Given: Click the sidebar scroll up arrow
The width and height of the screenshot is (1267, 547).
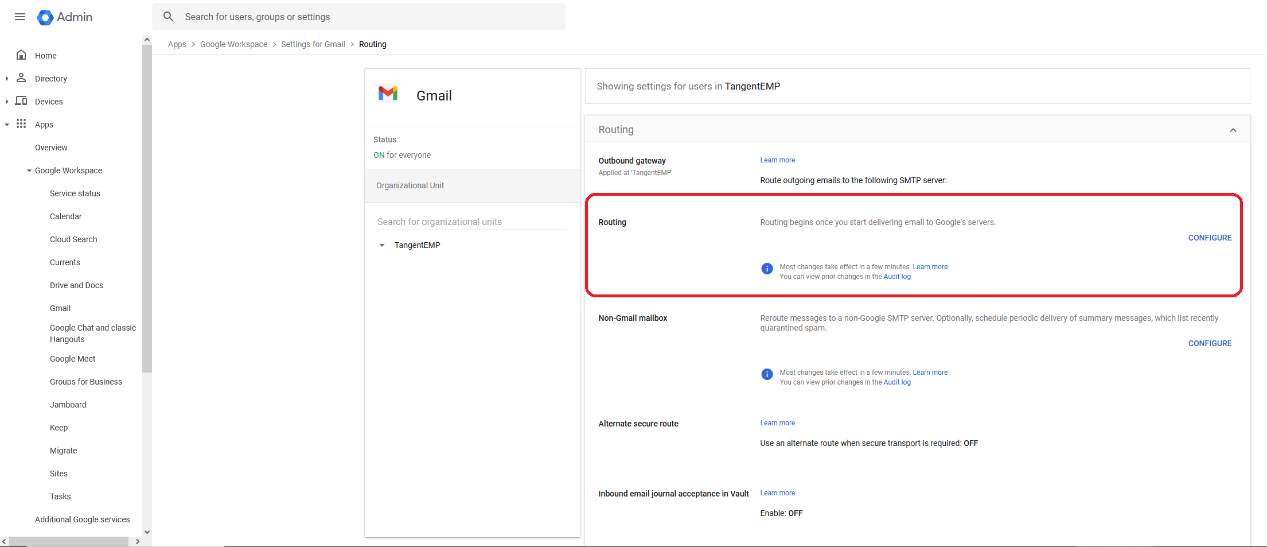Looking at the screenshot, I should (x=147, y=40).
